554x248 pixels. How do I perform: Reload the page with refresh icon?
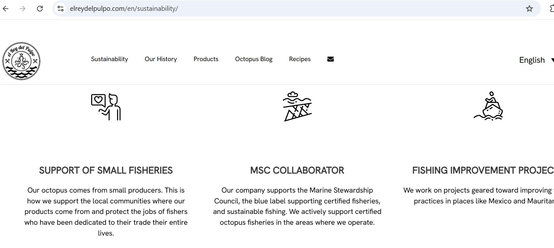(40, 9)
